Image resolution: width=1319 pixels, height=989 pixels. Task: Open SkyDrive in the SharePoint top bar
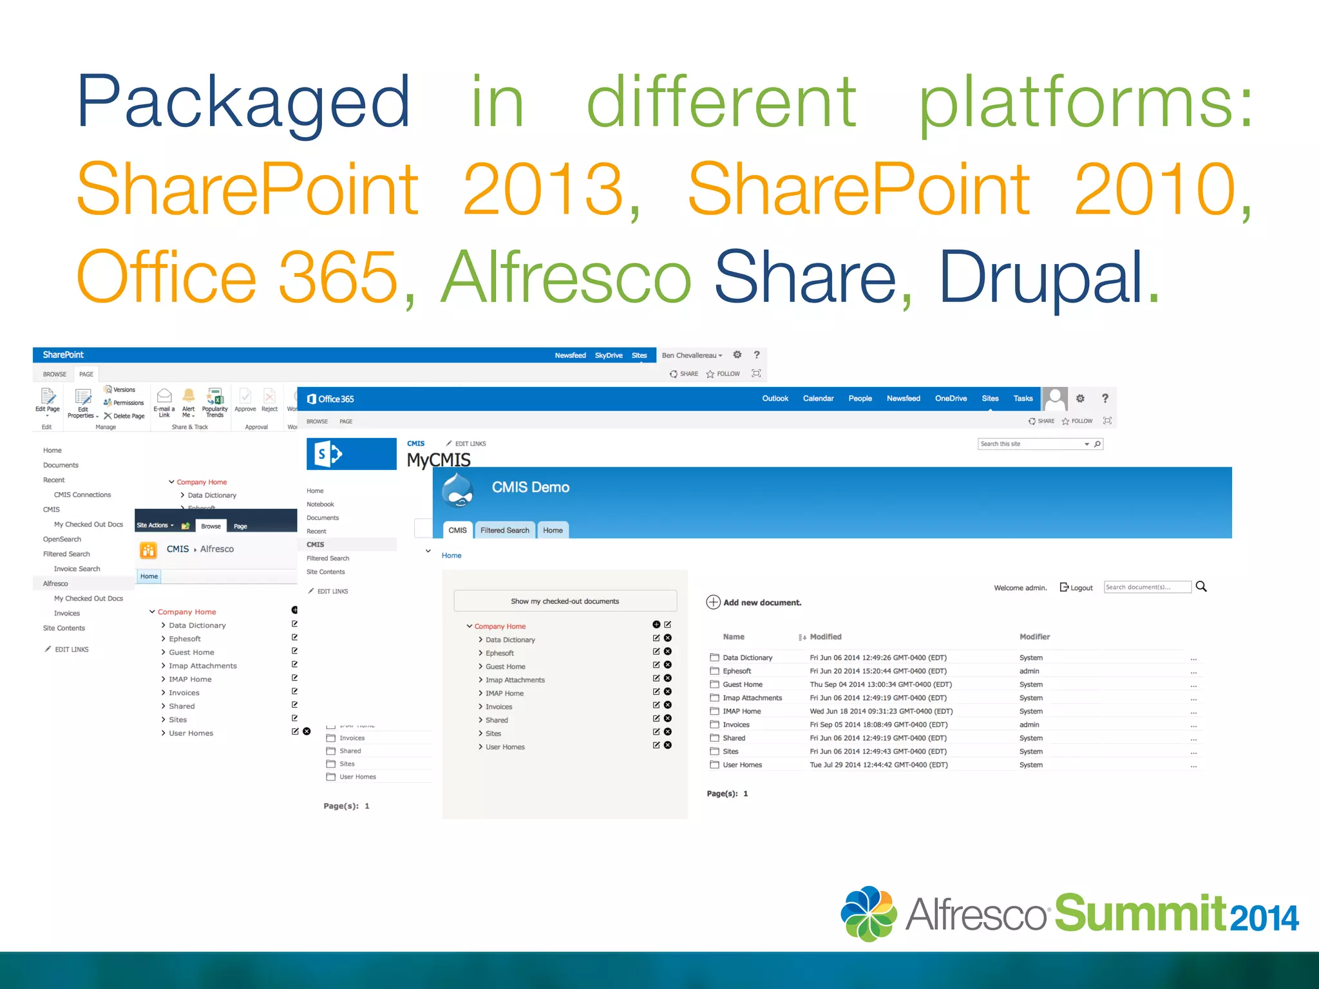(609, 355)
